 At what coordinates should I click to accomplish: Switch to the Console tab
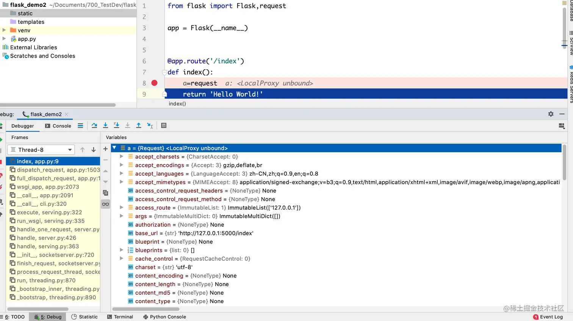(58, 126)
